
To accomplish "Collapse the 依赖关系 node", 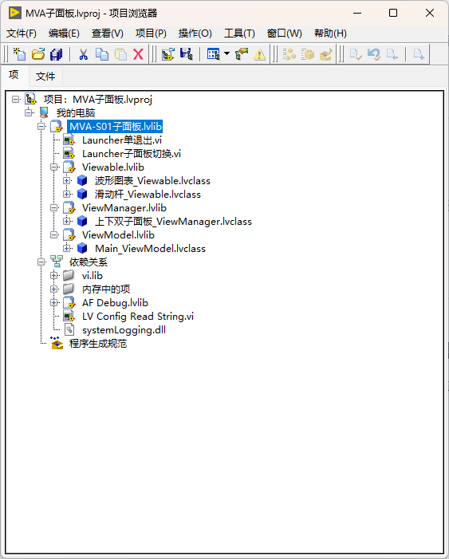I will tap(41, 262).
